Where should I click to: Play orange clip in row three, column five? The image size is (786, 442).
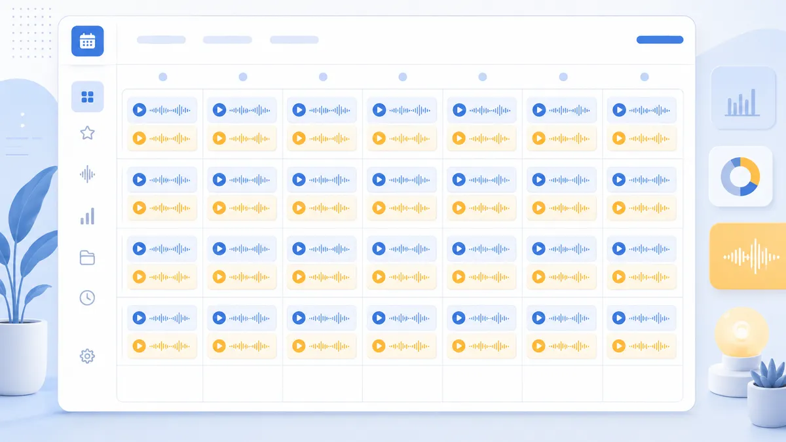[458, 277]
